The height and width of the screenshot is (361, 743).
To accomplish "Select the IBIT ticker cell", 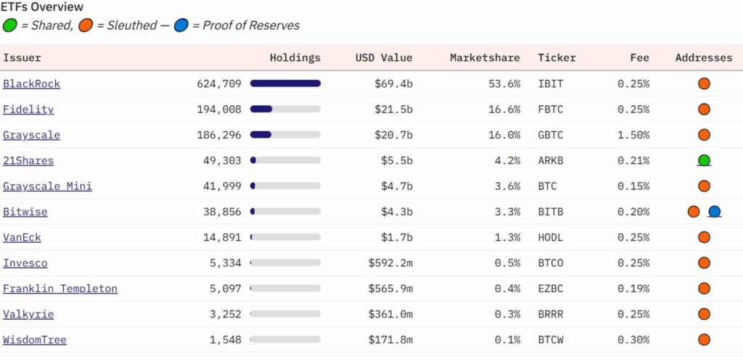I will point(551,84).
